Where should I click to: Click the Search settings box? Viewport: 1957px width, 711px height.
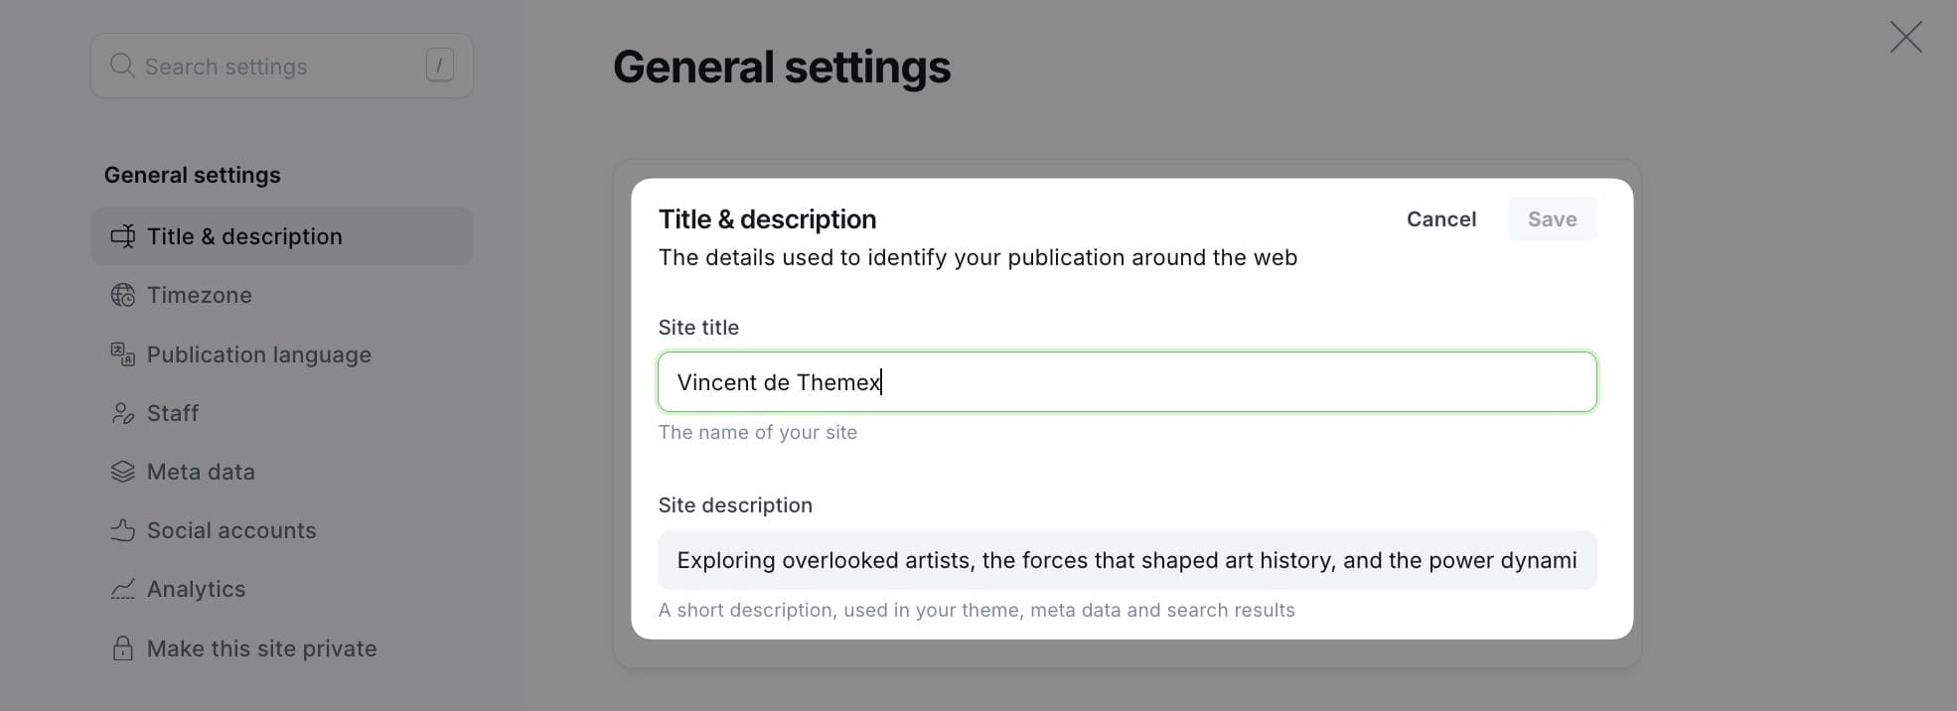tap(281, 66)
